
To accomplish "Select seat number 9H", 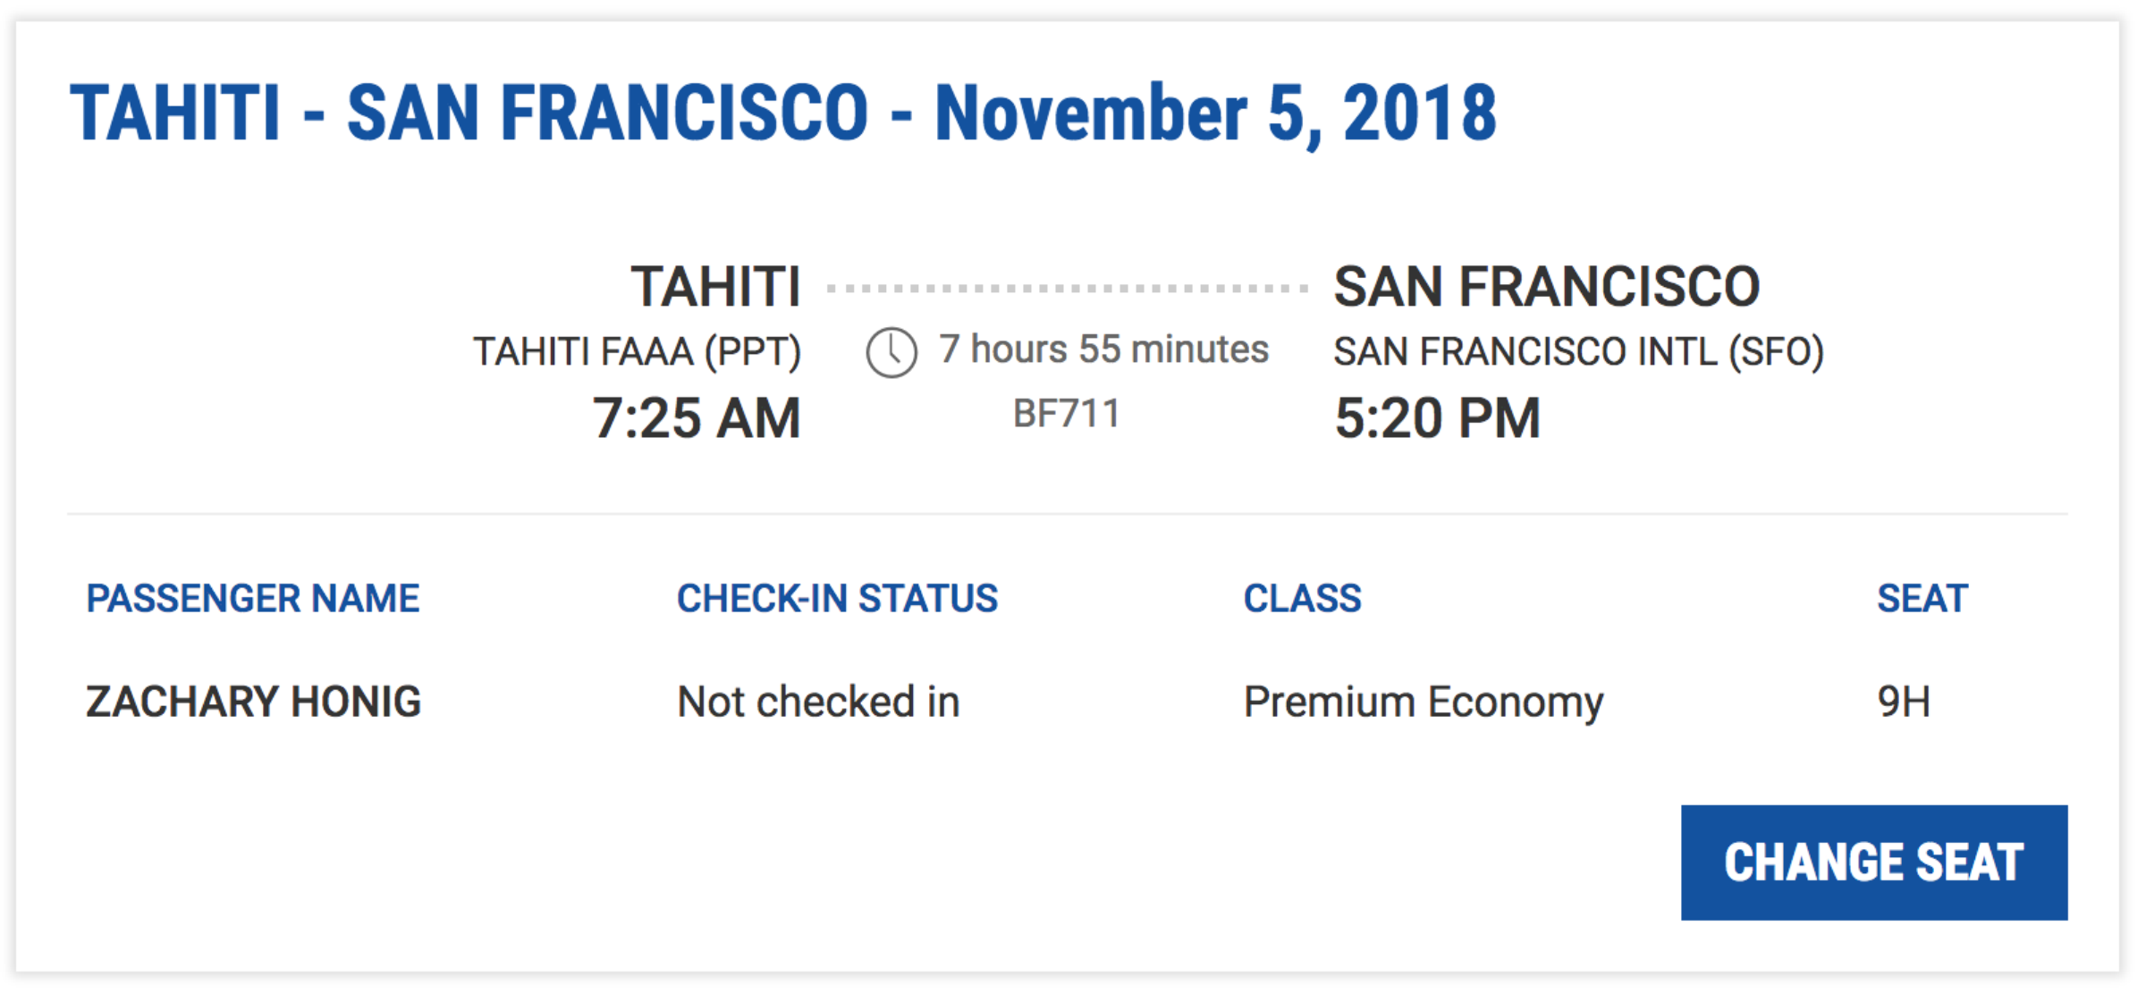I will [1904, 702].
